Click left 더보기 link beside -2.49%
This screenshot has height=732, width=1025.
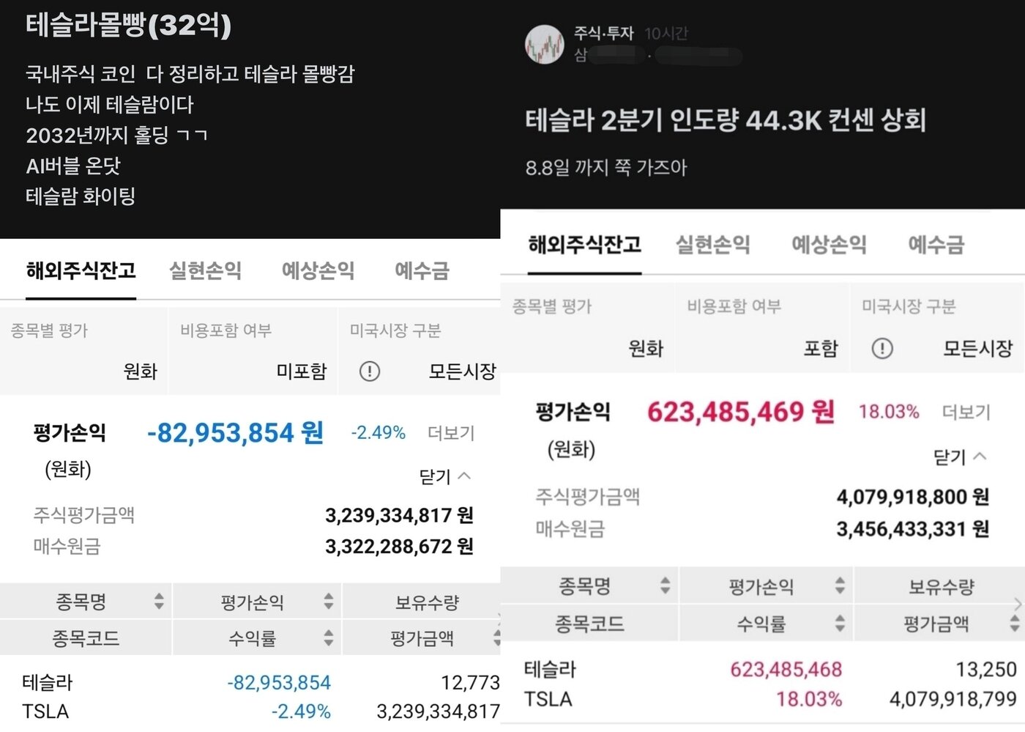[451, 433]
